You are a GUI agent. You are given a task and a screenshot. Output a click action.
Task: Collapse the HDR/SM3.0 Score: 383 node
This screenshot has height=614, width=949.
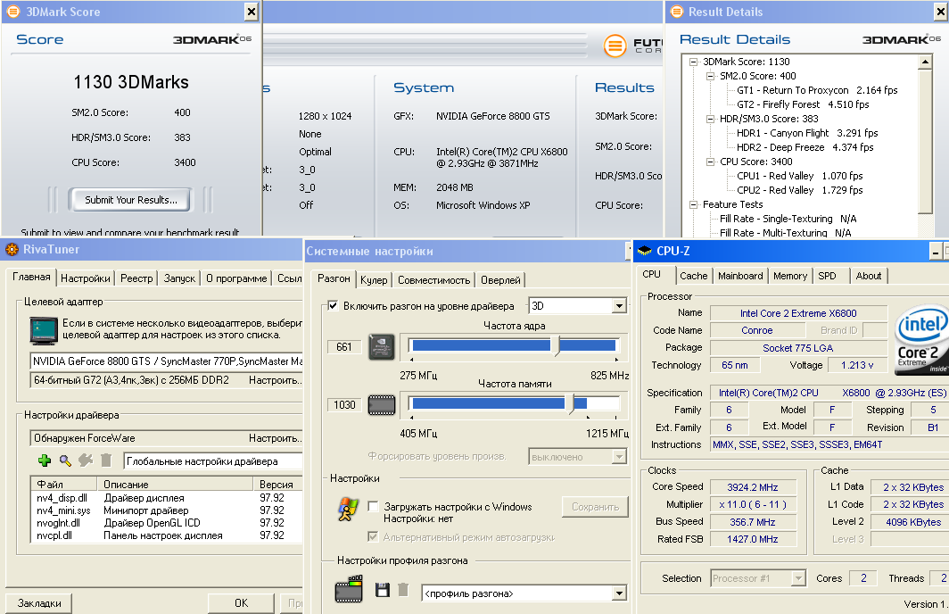coord(711,120)
